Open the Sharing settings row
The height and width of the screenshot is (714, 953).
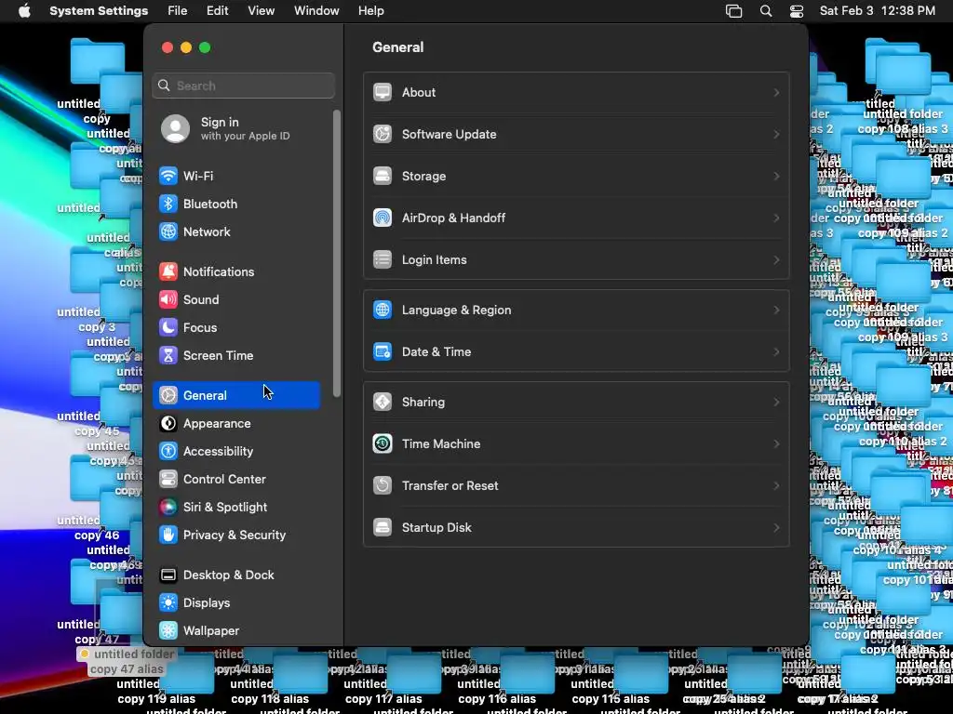click(x=576, y=403)
